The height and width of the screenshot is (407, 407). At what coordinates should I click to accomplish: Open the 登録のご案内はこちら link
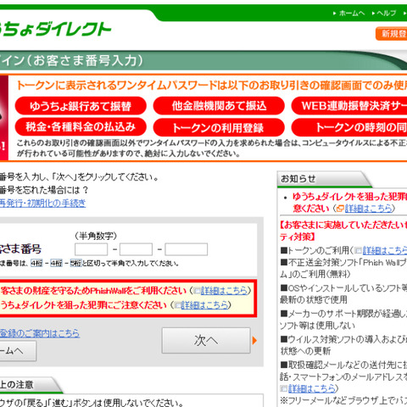(x=40, y=333)
